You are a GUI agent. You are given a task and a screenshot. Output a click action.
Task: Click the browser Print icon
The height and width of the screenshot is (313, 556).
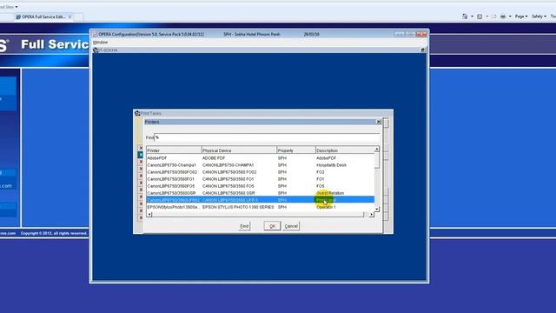point(503,17)
